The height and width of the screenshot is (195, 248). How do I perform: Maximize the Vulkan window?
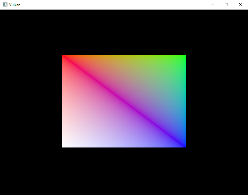(x=226, y=5)
